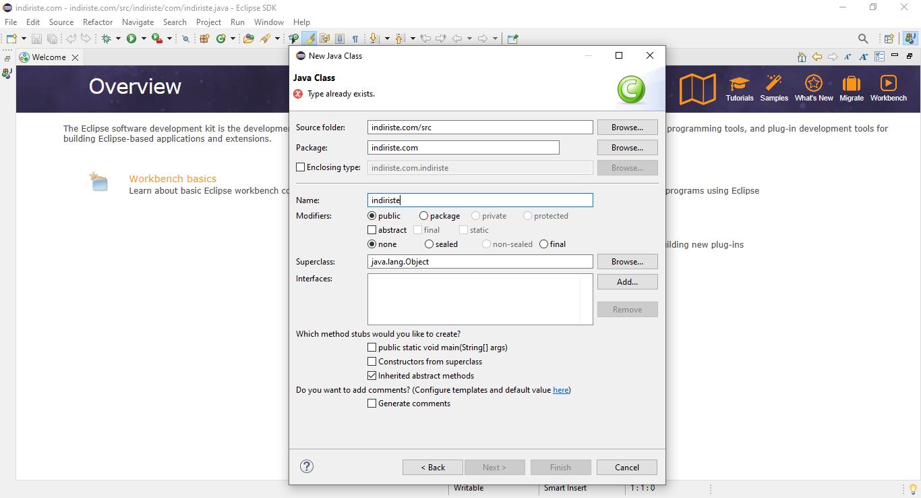Toggle Mark Occurrences highlighter icon
The width and height of the screenshot is (921, 498).
[x=309, y=38]
